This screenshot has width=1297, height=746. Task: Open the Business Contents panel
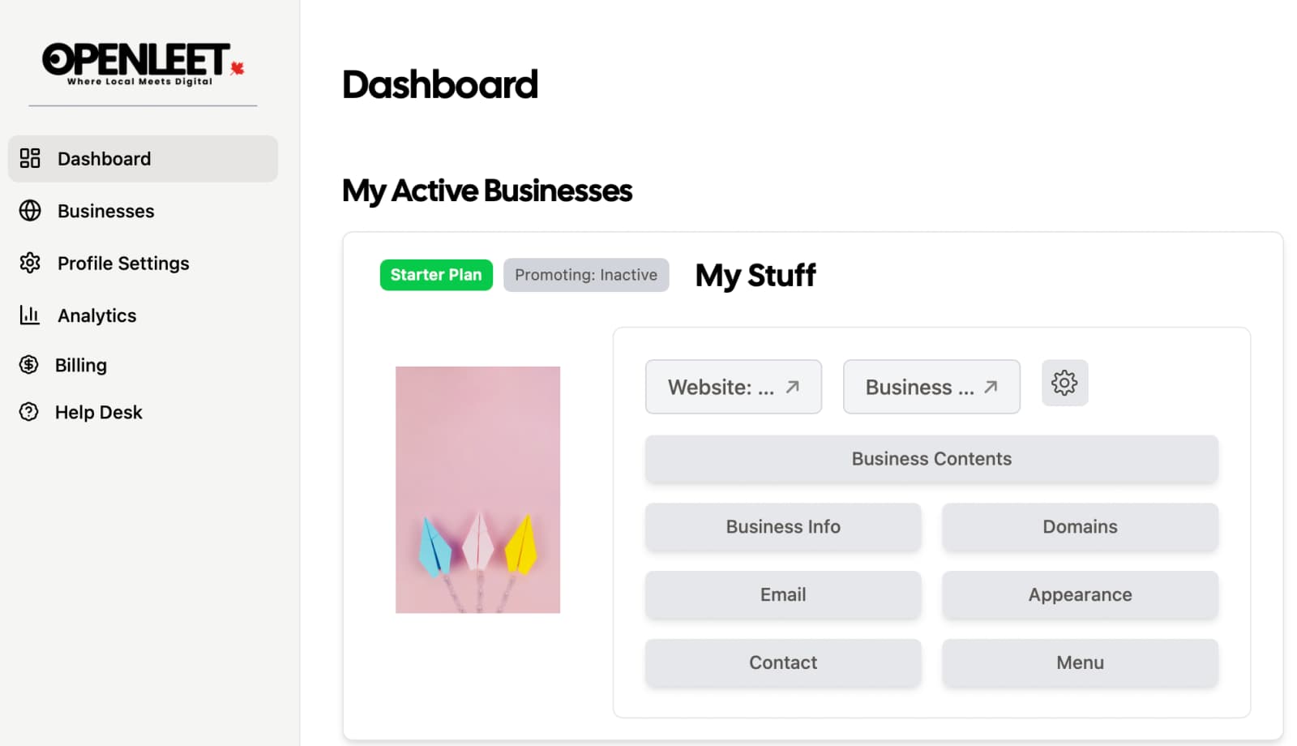pyautogui.click(x=931, y=459)
